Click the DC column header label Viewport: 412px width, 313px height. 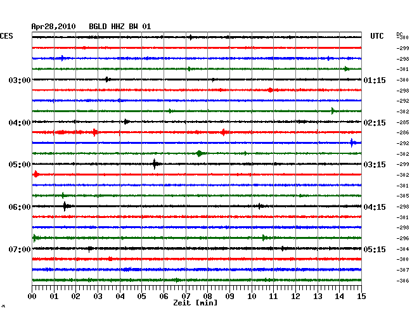click(x=400, y=34)
